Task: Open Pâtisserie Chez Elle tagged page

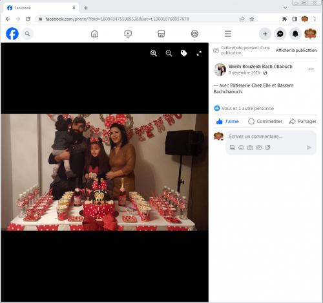Action: pyautogui.click(x=250, y=85)
